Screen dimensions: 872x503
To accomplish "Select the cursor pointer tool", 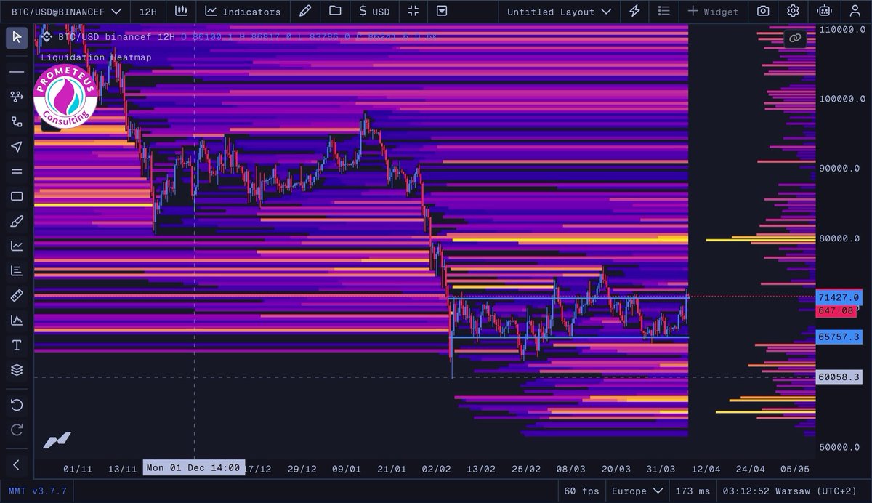I will pos(17,37).
